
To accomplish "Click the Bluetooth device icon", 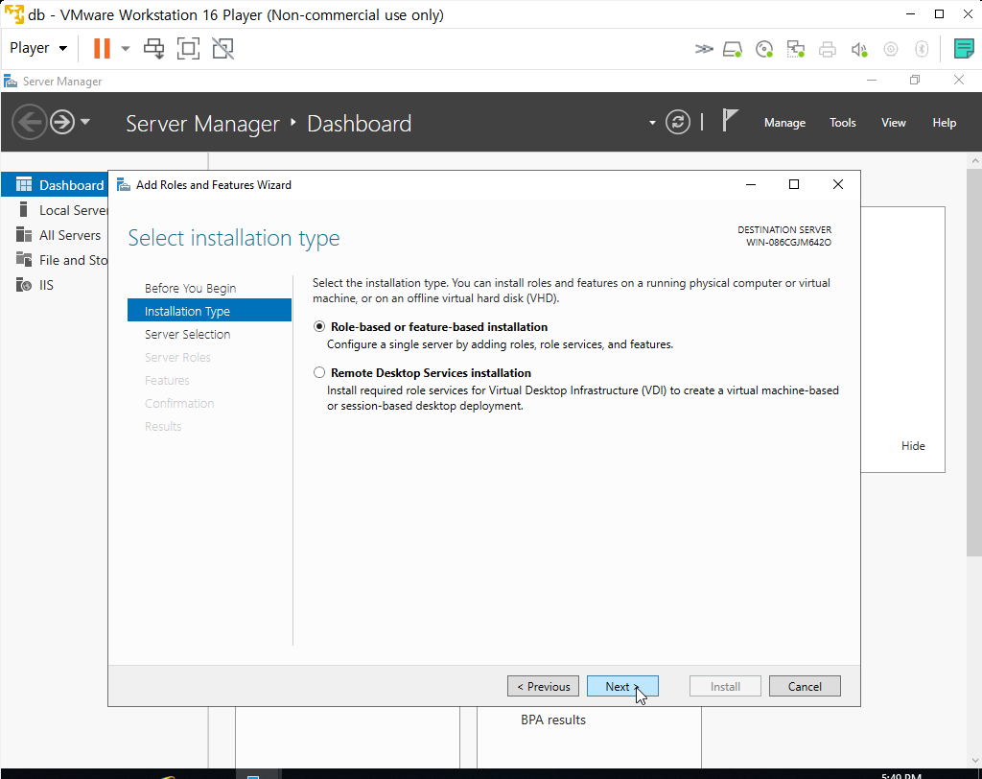I will pos(922,49).
